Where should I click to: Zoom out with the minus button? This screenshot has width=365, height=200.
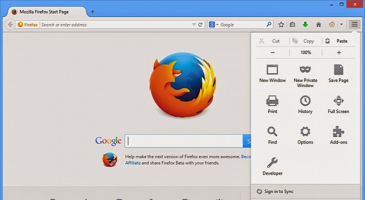point(273,52)
